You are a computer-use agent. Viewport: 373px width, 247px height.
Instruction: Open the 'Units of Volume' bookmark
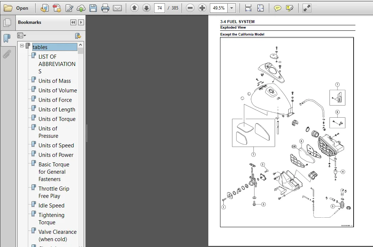click(x=58, y=91)
